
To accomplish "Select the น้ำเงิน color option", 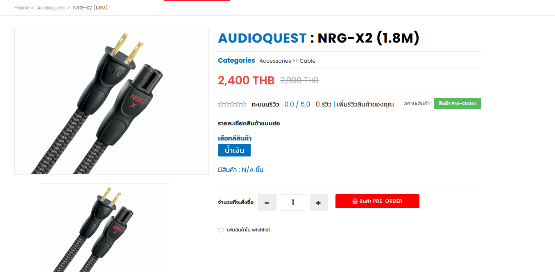I will [234, 150].
